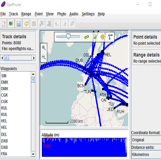
Task: Click waypoint list scroll up arrow
Action: click(x=33, y=74)
